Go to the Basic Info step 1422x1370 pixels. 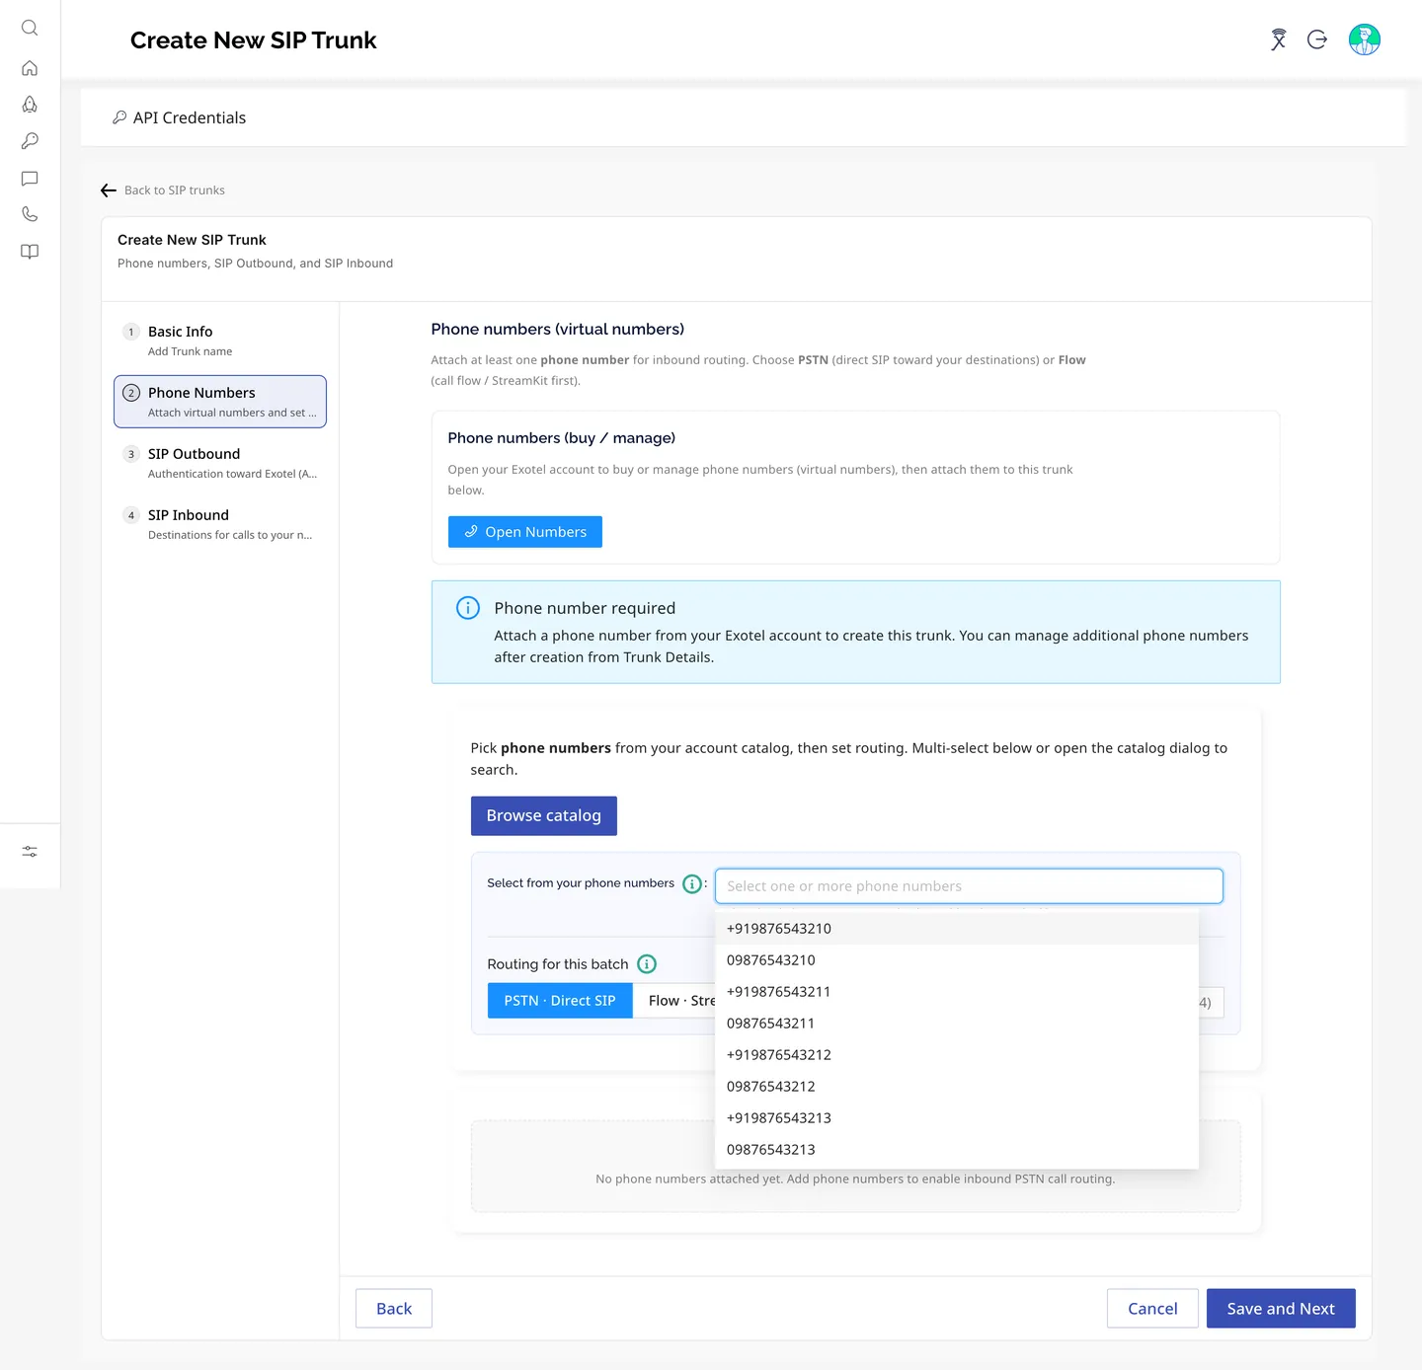point(220,341)
